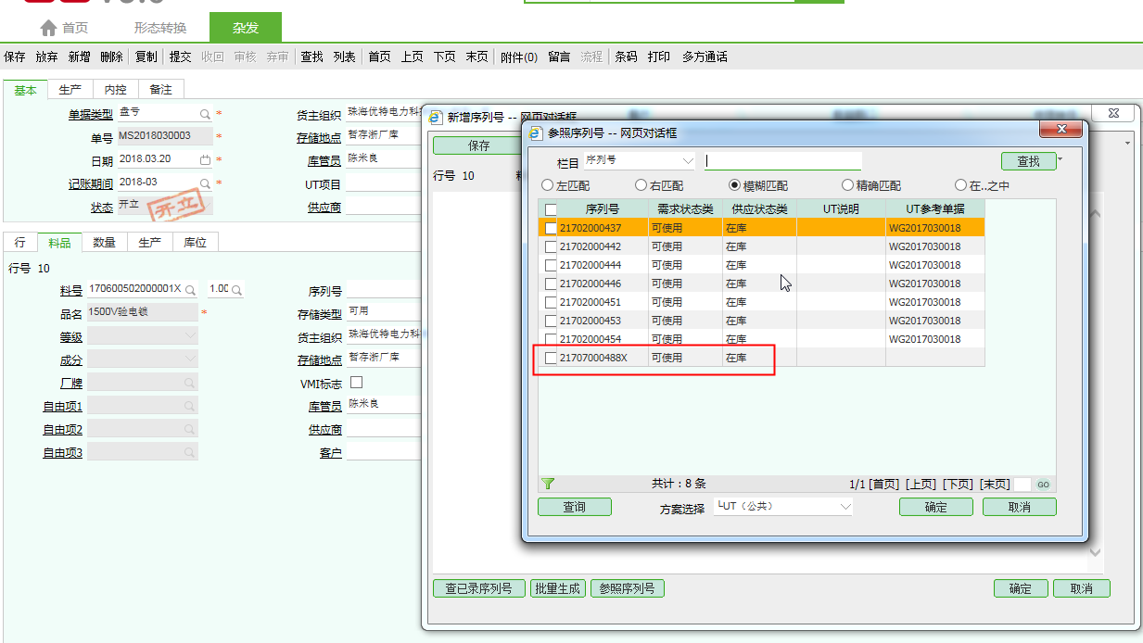Image resolution: width=1143 pixels, height=643 pixels.
Task: Tick the VMI标志 checkbox
Action: click(x=356, y=383)
